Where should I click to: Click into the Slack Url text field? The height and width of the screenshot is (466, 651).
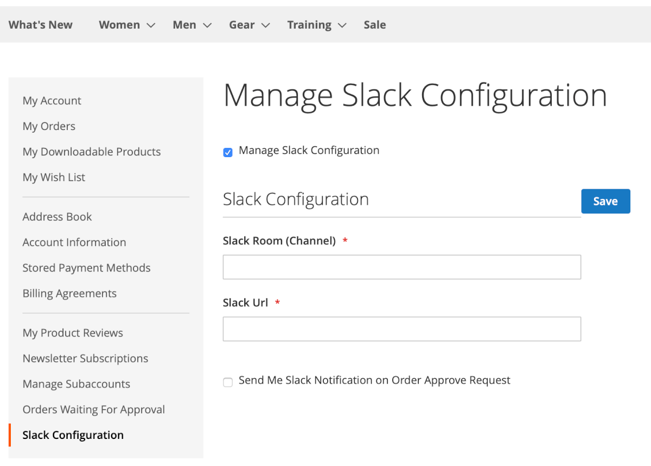401,329
